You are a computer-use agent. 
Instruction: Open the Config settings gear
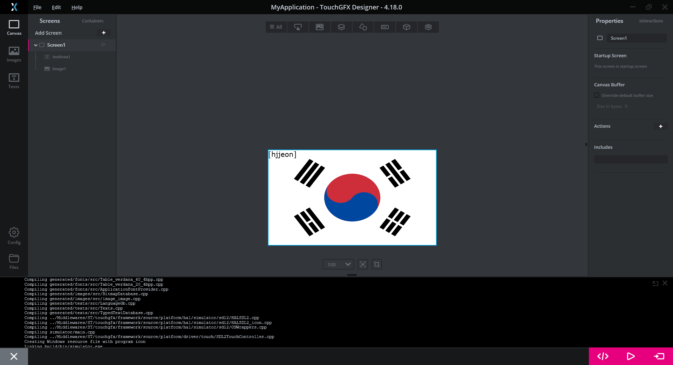[14, 235]
